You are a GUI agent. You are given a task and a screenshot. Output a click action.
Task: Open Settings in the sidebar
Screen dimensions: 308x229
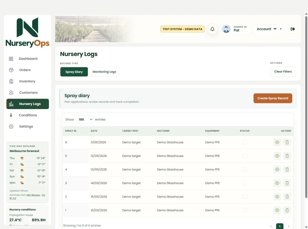click(x=27, y=126)
